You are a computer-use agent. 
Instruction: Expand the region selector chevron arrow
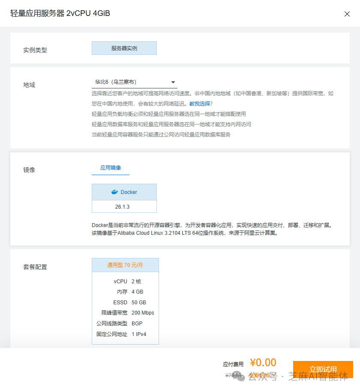(x=173, y=81)
